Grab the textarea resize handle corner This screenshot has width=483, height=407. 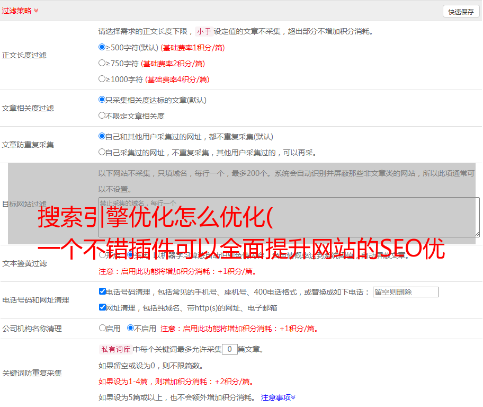477,235
